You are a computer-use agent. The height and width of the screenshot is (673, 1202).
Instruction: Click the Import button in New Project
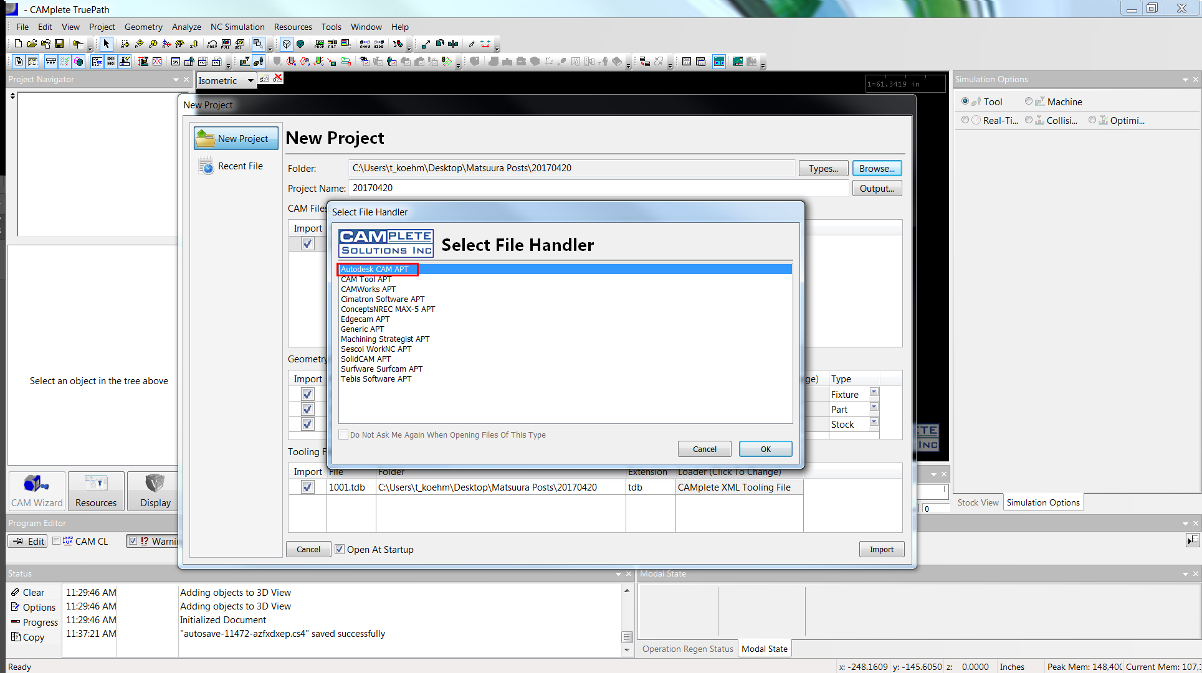coord(881,549)
